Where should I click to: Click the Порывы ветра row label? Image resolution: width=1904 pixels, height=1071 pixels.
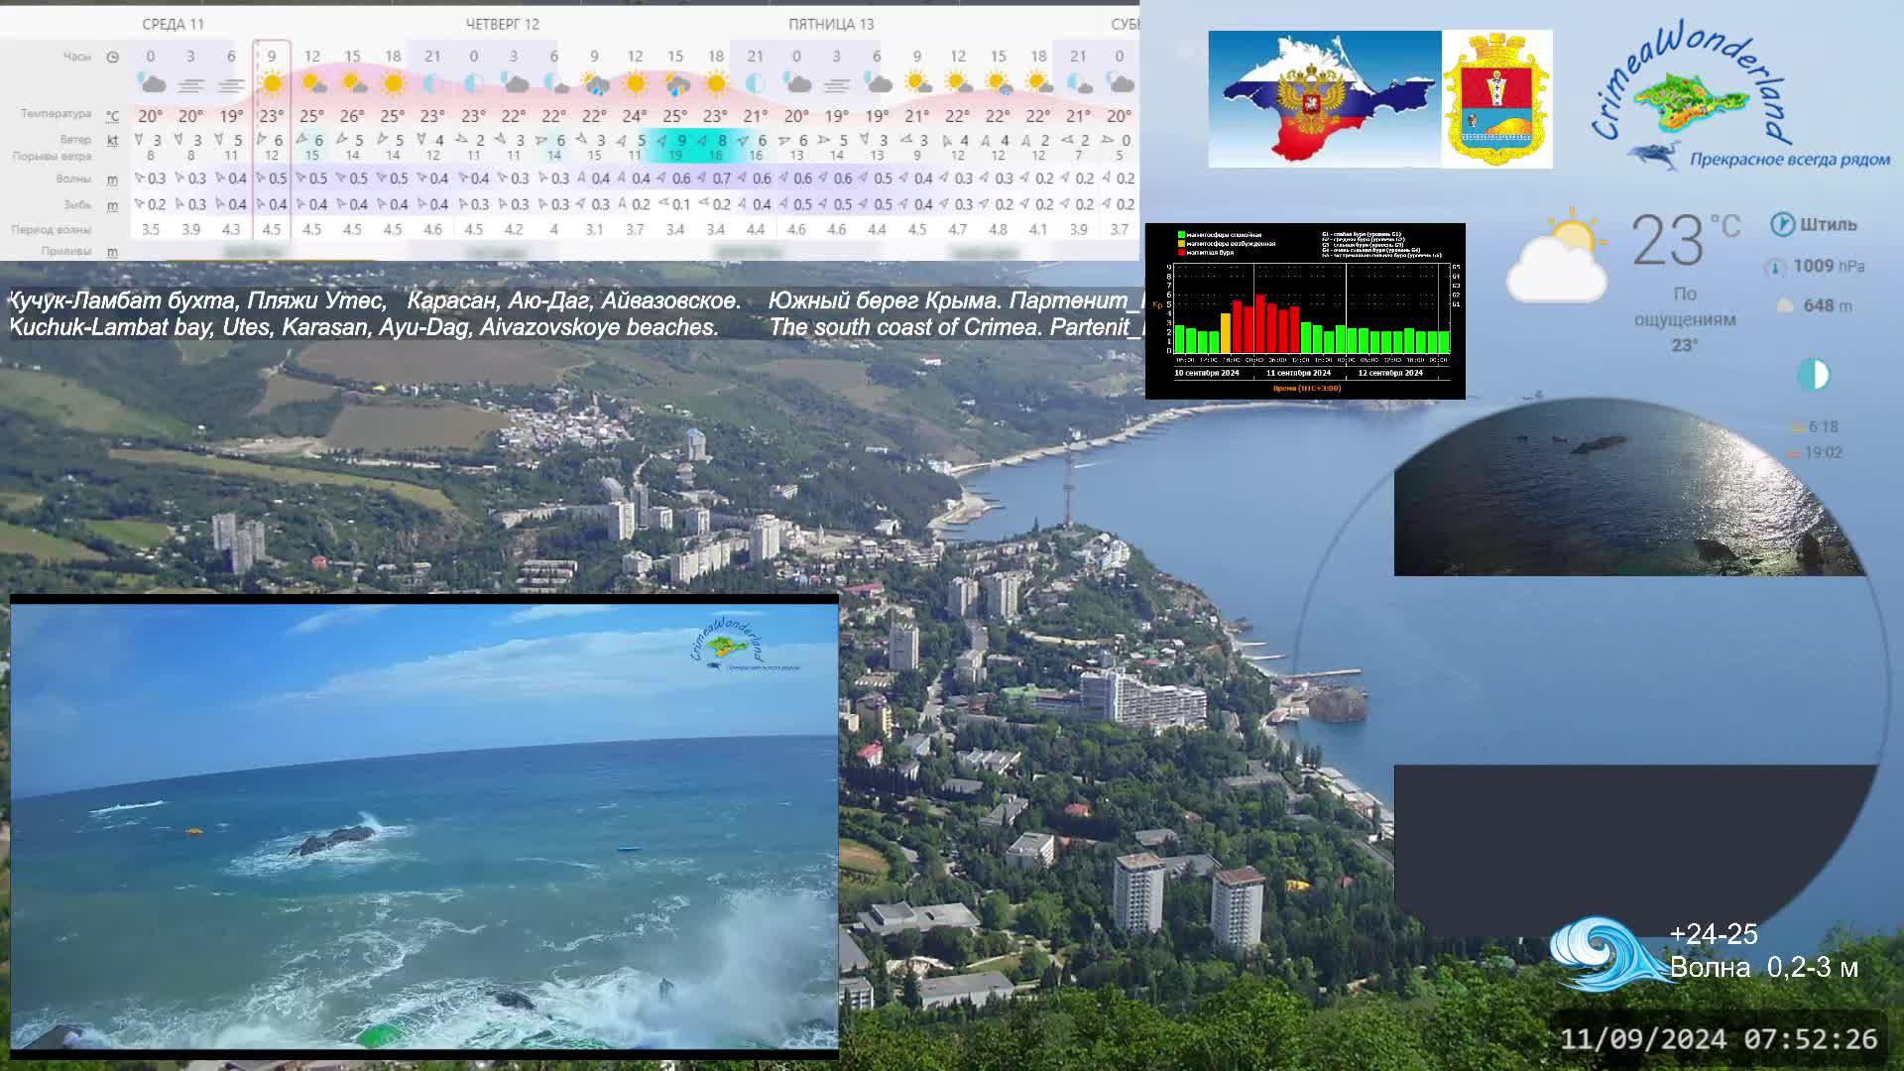tap(52, 157)
